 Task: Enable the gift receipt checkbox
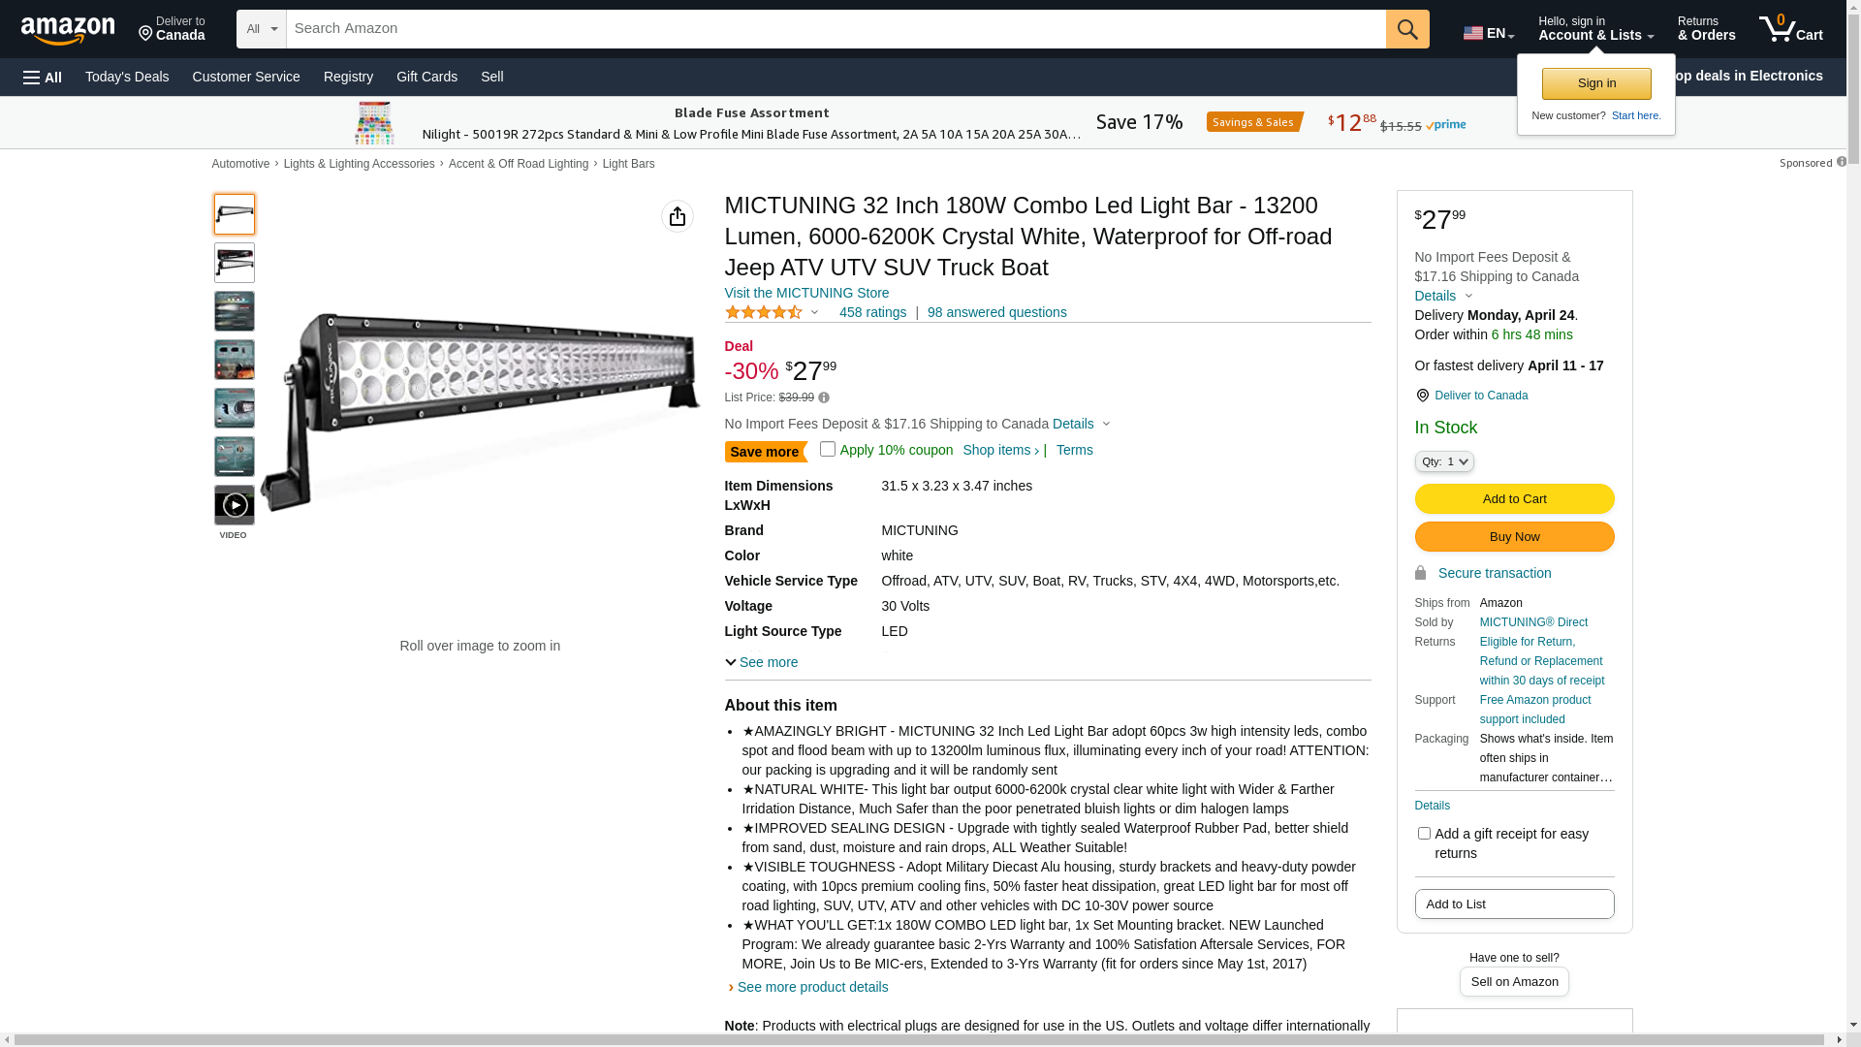(x=1424, y=834)
